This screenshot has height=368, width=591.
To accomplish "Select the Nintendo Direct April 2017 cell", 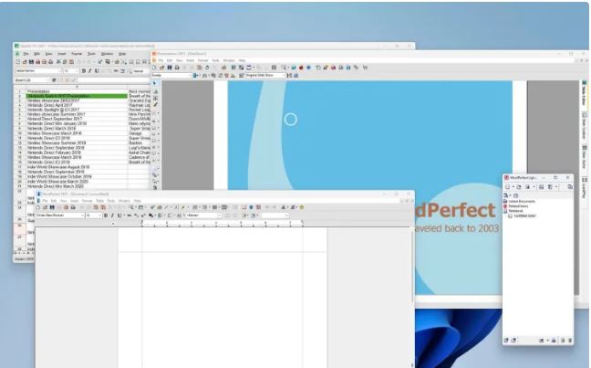I will 55,105.
